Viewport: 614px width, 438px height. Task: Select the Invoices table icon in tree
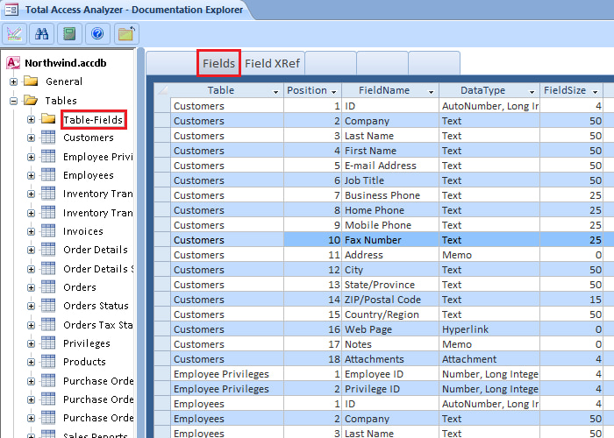point(48,231)
